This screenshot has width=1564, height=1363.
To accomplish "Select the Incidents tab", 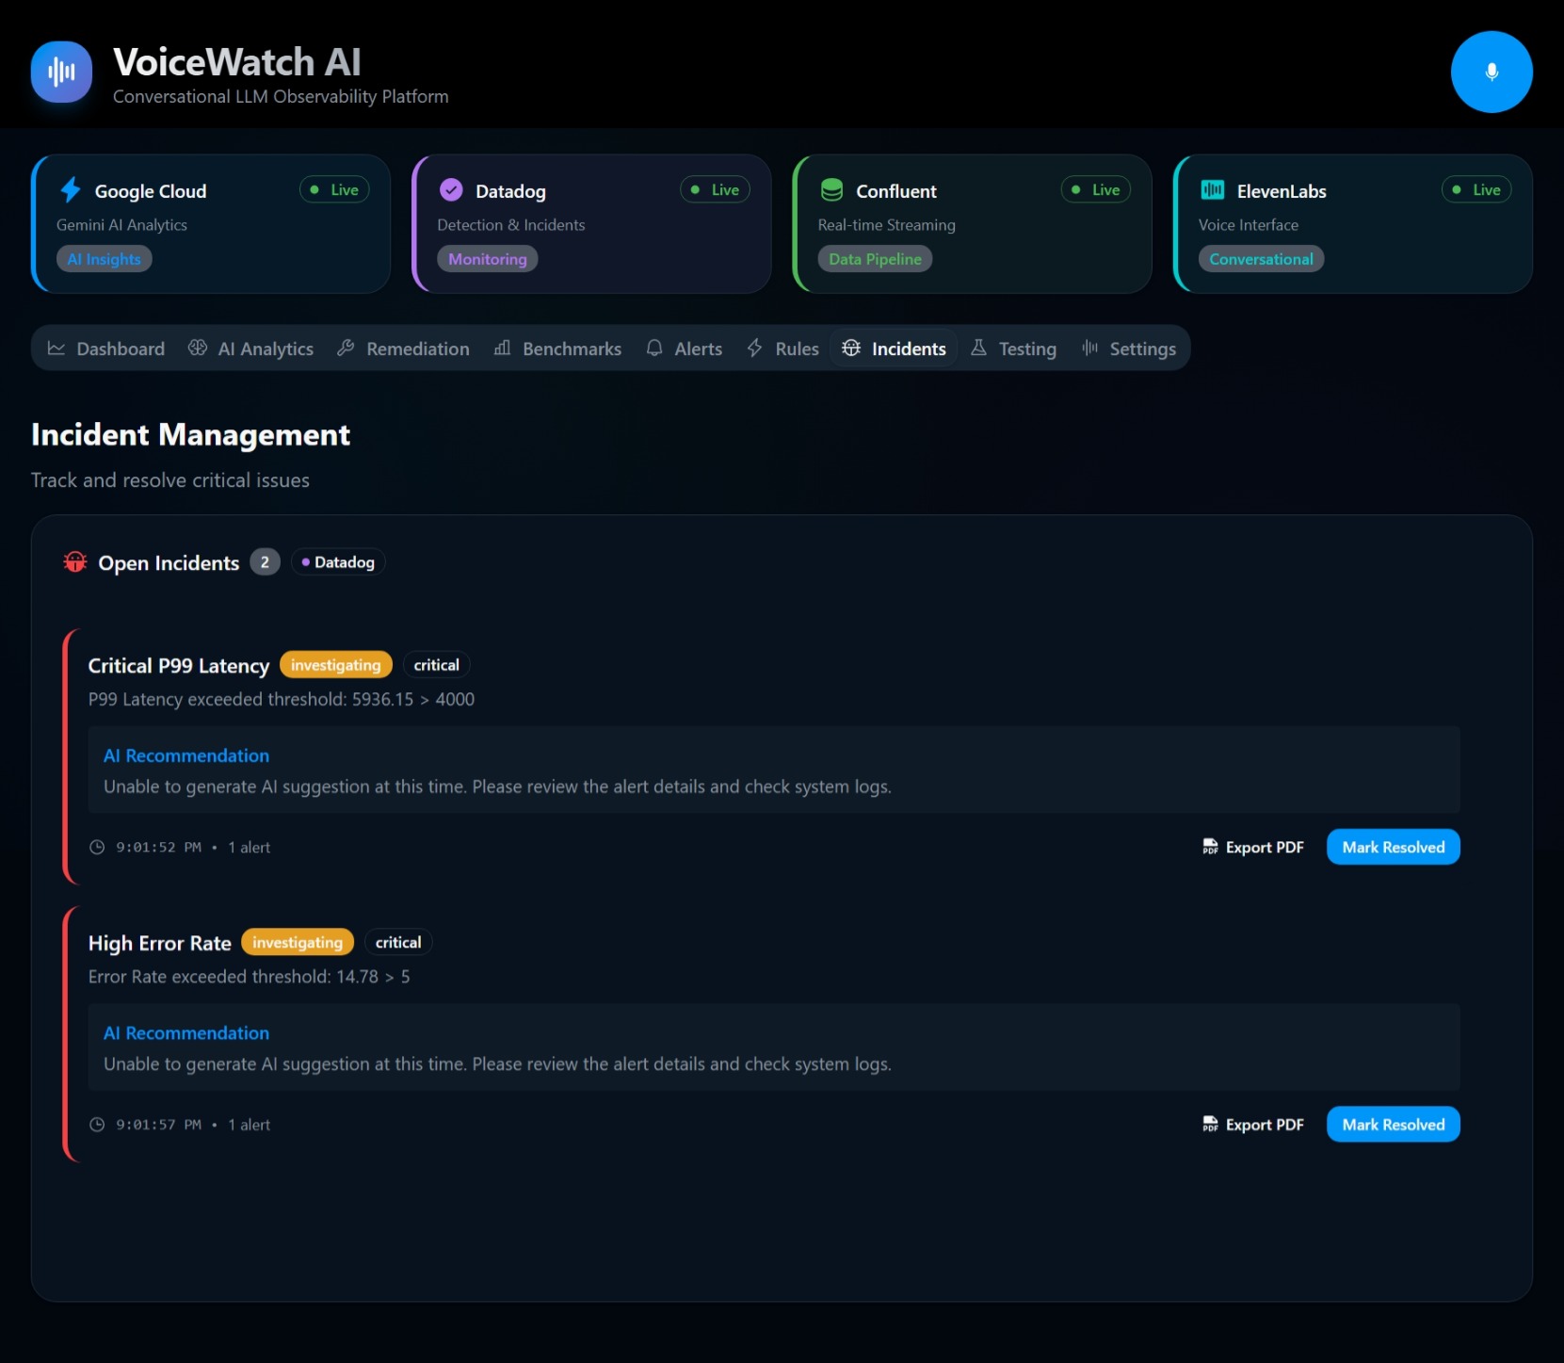I will coord(895,349).
